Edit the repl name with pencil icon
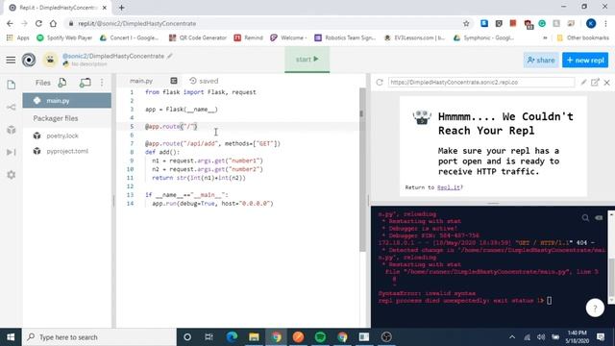Viewport: 615px width, 346px height. [170, 56]
